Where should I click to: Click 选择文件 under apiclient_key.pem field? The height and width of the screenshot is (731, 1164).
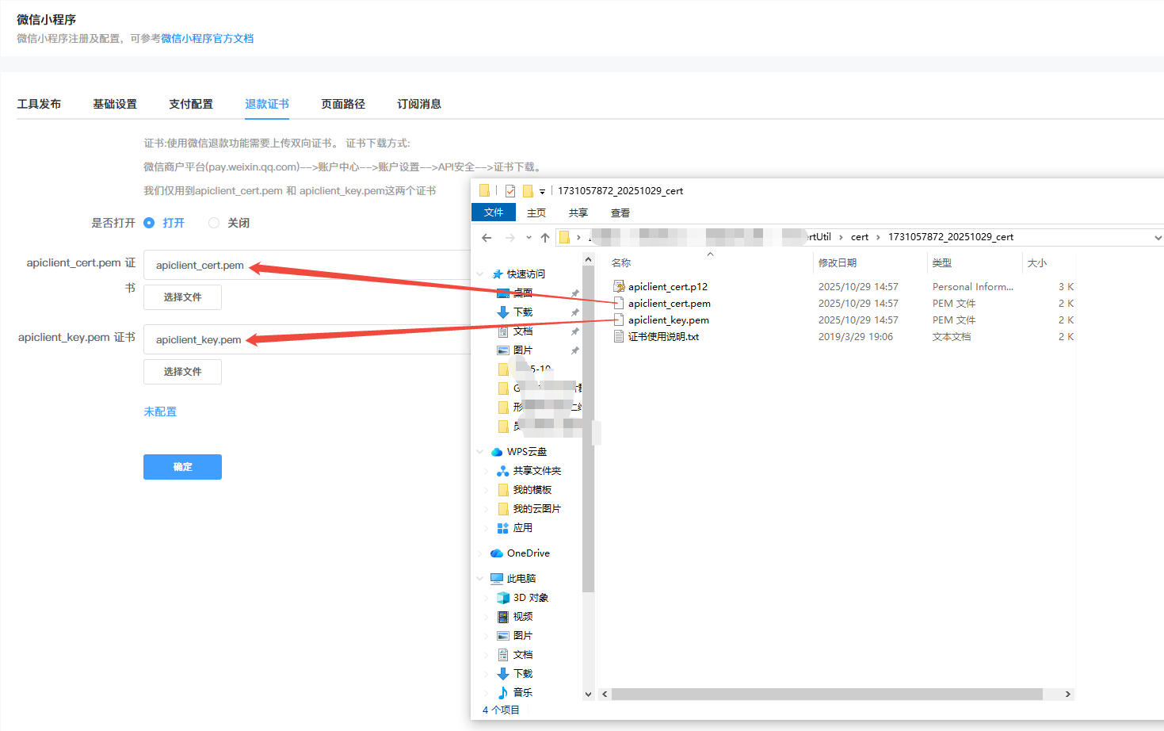(x=182, y=372)
